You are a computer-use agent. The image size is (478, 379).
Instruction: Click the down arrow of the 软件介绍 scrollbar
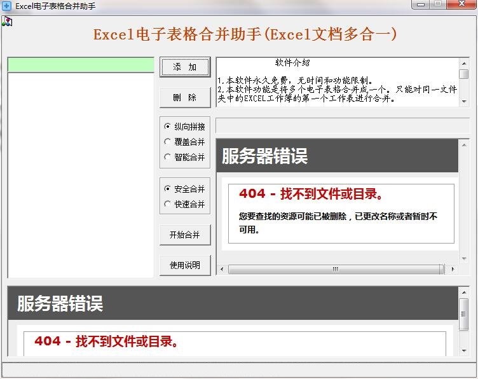[x=464, y=102]
